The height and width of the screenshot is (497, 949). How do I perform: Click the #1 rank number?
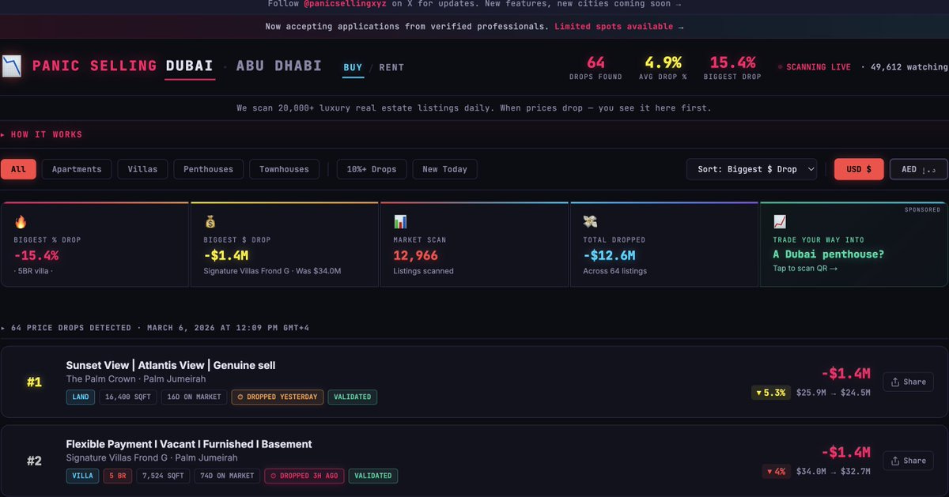tap(34, 382)
